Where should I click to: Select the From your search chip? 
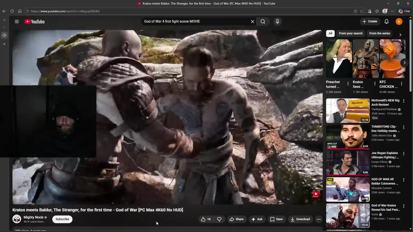351,34
